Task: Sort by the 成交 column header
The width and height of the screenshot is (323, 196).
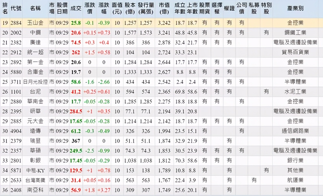Action: point(76,8)
